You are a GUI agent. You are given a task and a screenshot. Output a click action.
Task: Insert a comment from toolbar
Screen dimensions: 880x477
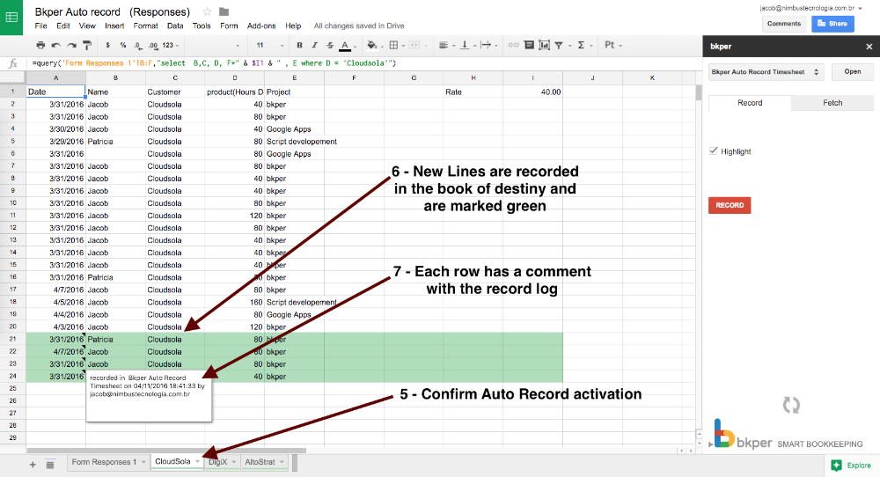529,45
